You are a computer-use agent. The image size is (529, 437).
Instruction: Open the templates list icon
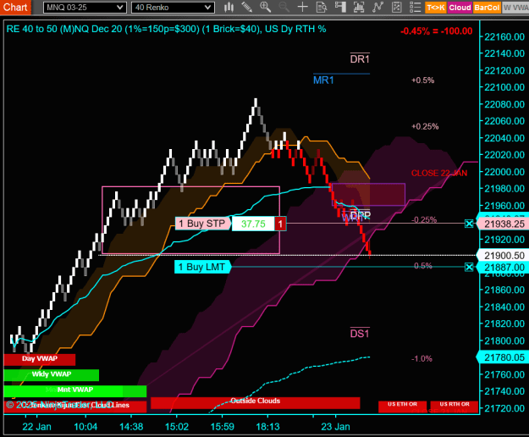(416, 7)
